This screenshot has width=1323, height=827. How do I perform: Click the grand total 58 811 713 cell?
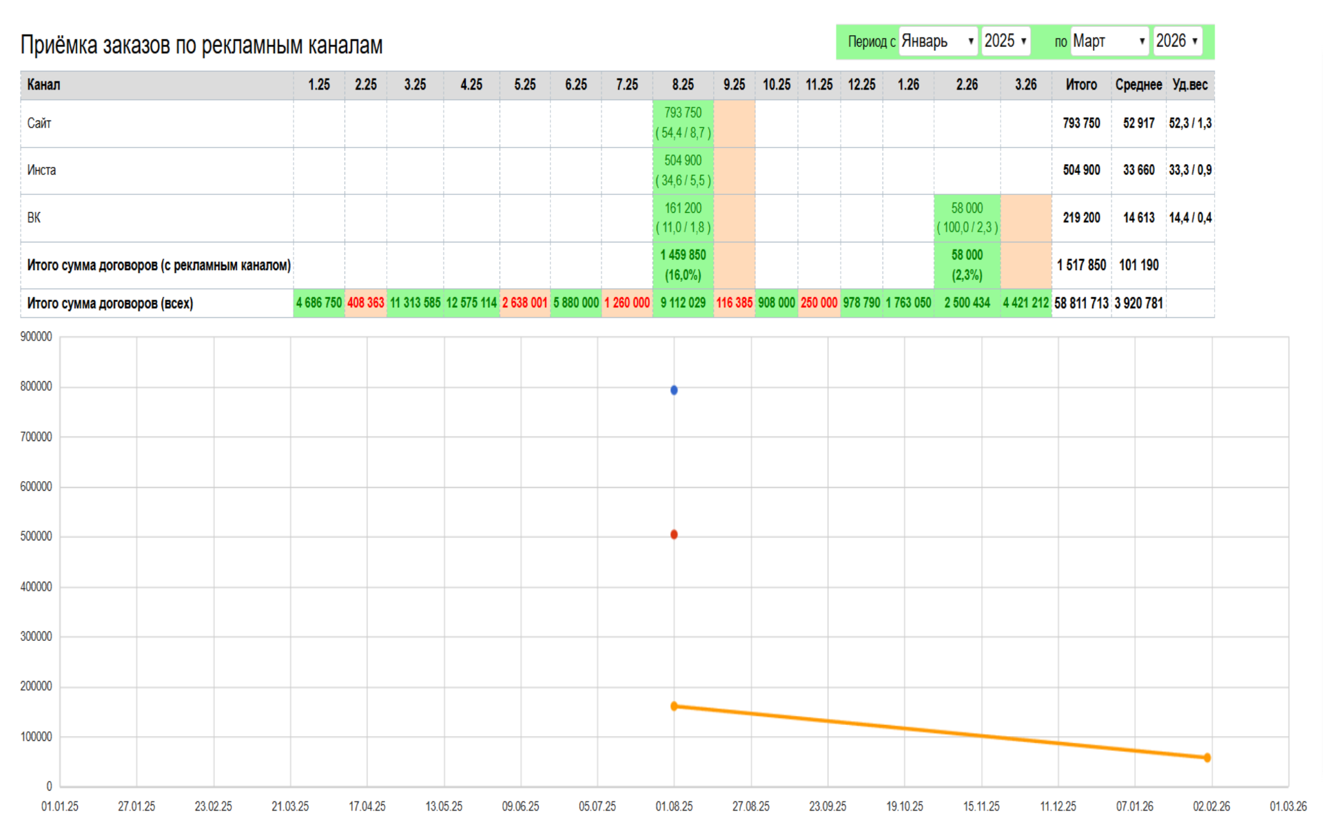point(1081,303)
